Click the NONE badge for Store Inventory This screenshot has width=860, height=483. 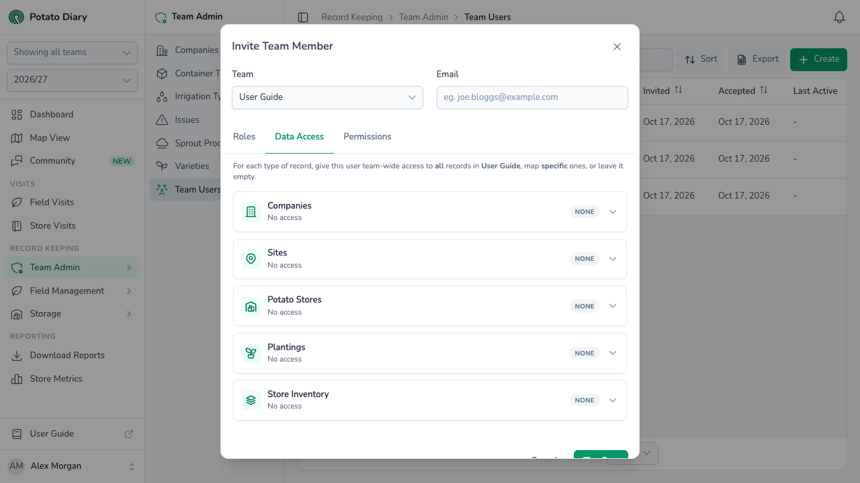[x=585, y=400]
